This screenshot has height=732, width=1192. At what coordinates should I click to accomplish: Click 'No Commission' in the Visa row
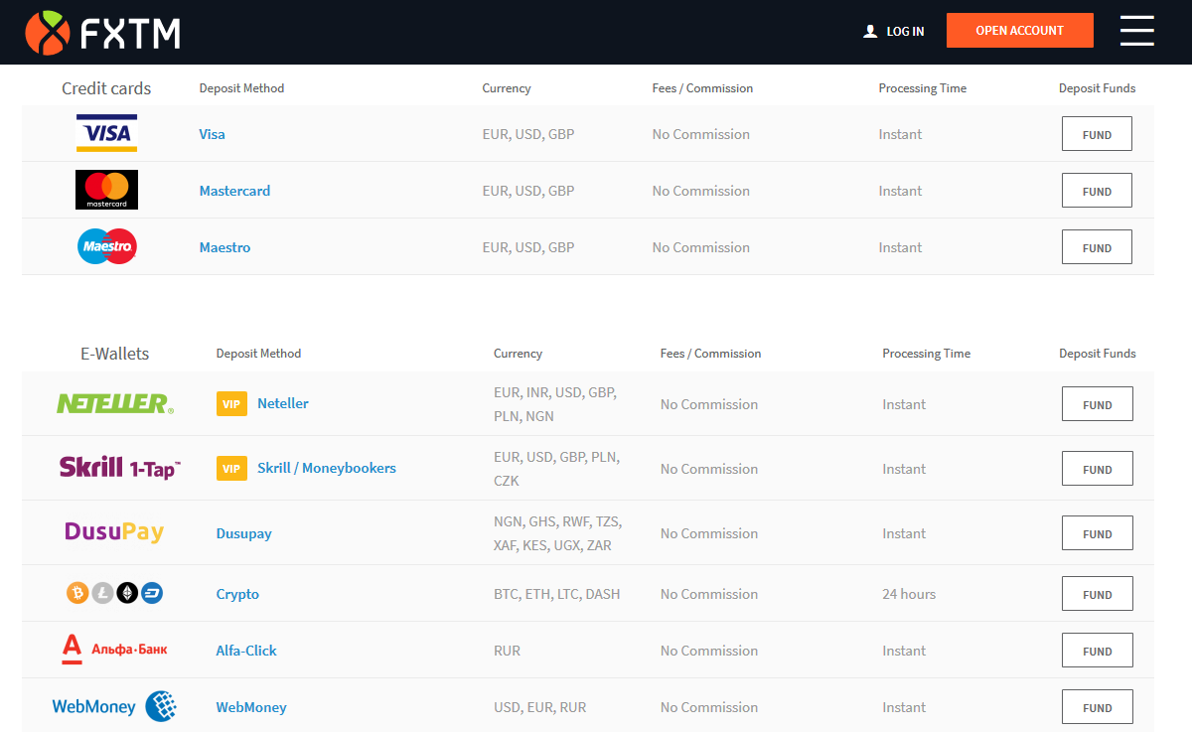(701, 134)
